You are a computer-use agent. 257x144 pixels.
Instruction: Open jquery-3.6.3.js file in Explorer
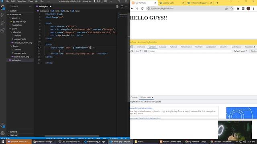(x=19, y=22)
